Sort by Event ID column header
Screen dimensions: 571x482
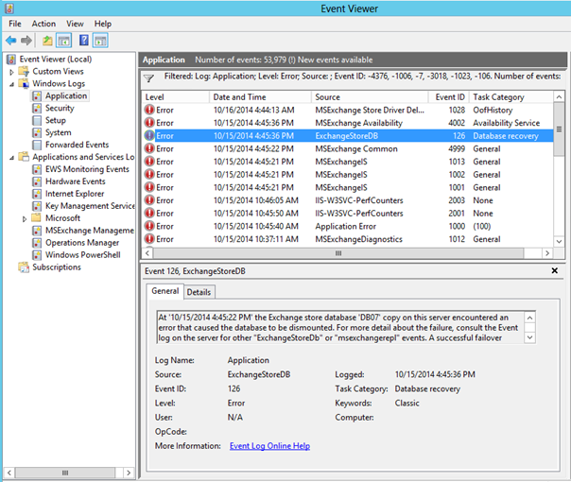click(x=449, y=96)
